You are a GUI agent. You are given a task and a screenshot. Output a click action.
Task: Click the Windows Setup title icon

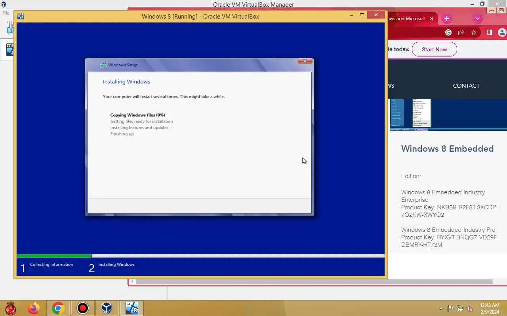click(103, 65)
